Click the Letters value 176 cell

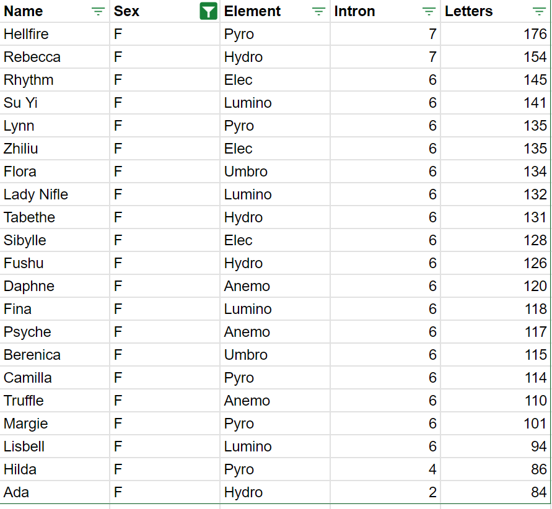(x=496, y=34)
